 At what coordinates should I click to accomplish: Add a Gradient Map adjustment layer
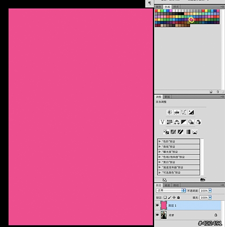(x=188, y=132)
